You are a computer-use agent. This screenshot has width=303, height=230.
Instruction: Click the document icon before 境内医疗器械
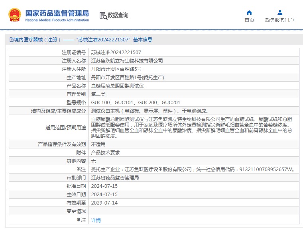click(x=11, y=40)
